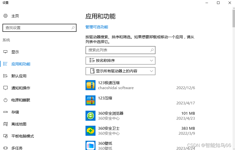
Task: Click the 360安全卫士 app icon
Action: [90, 131]
